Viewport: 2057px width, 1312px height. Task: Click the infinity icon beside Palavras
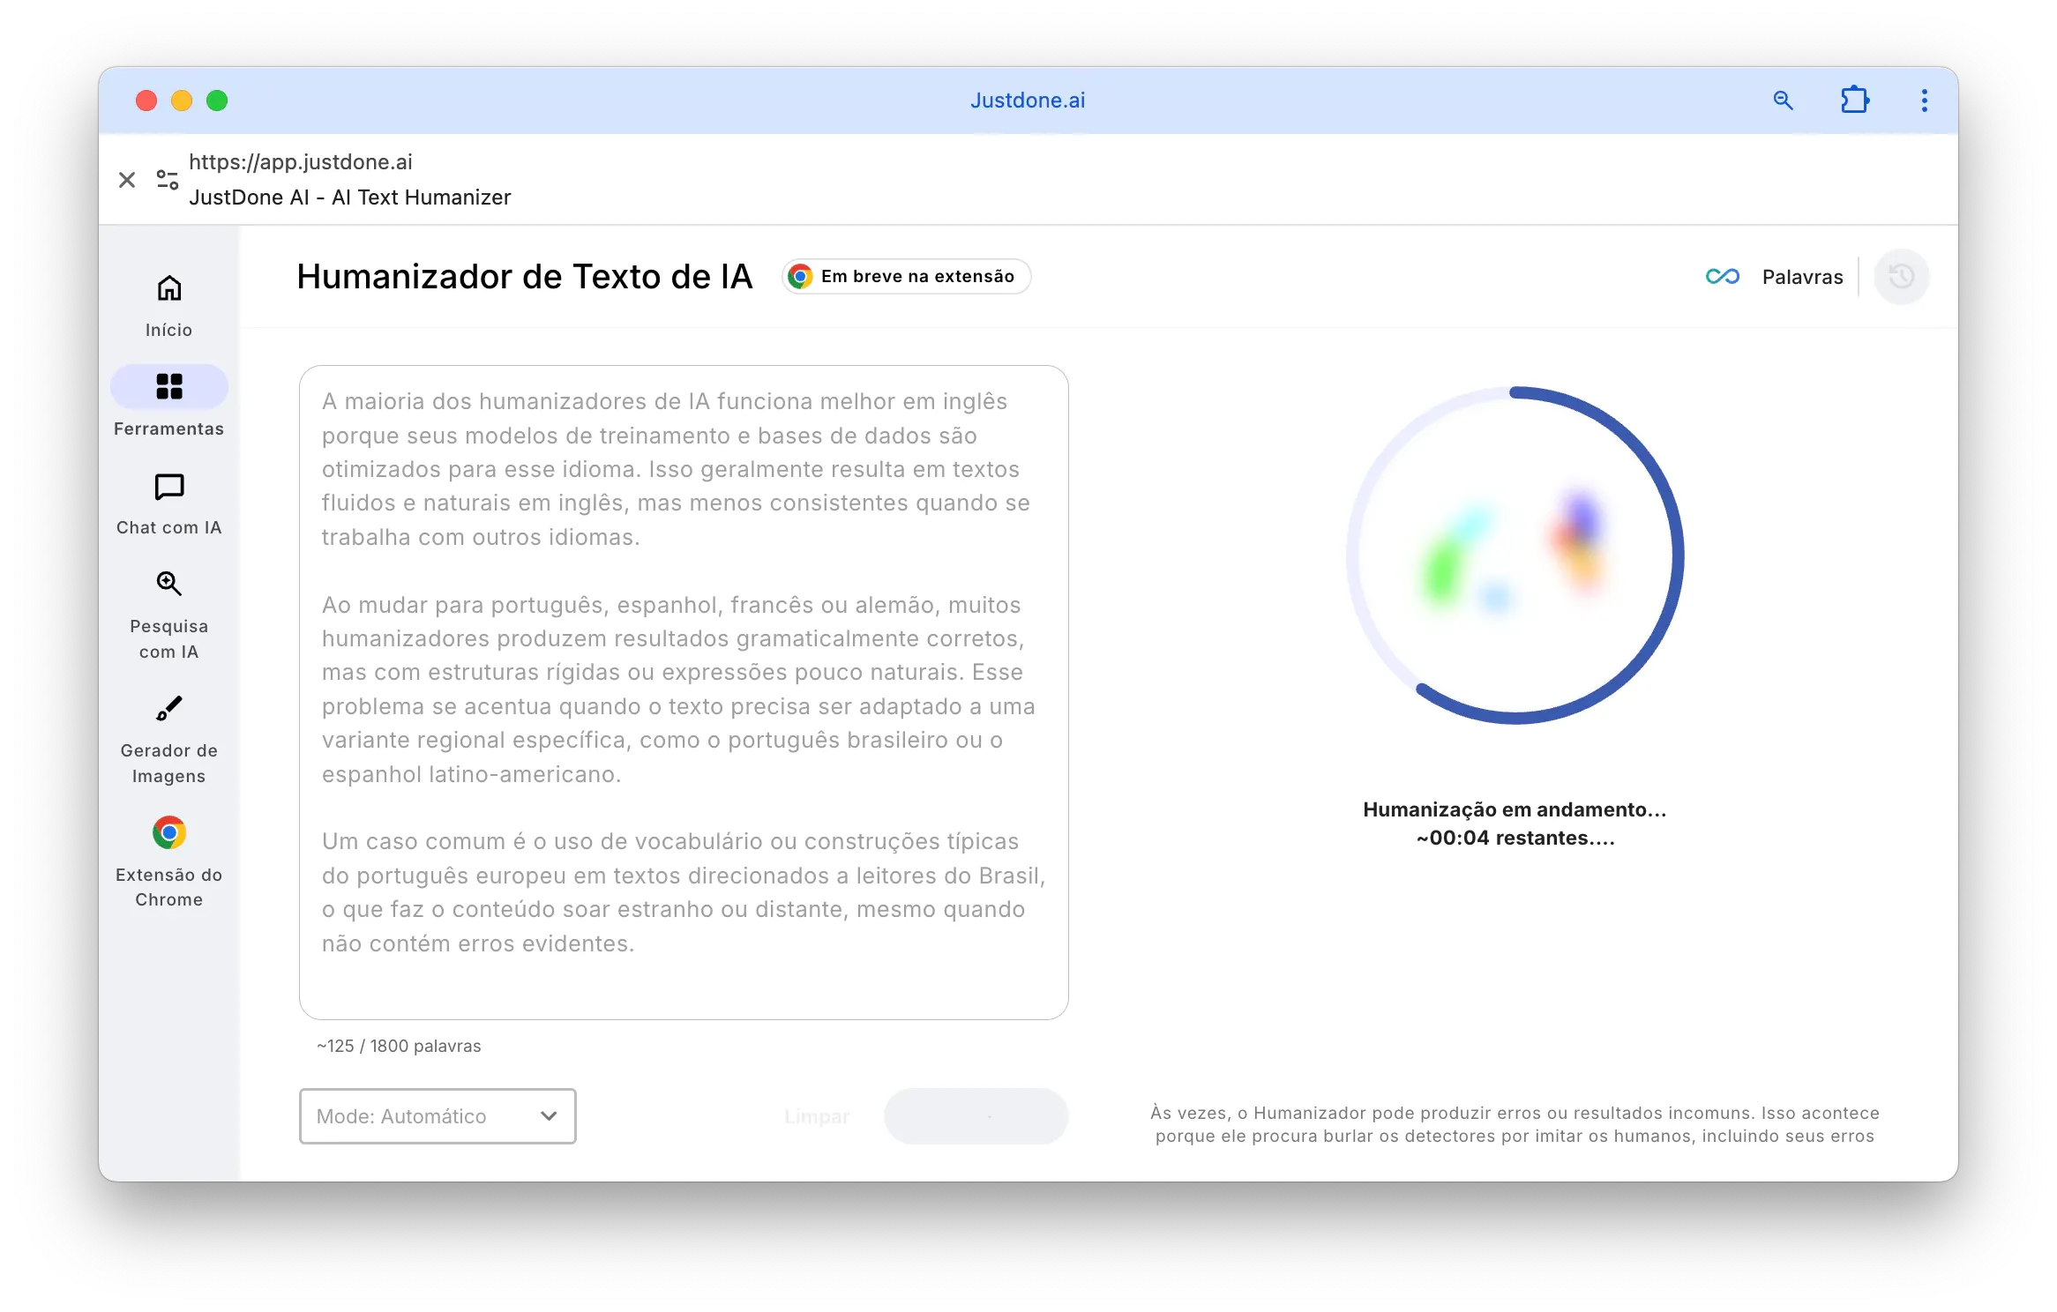coord(1723,276)
